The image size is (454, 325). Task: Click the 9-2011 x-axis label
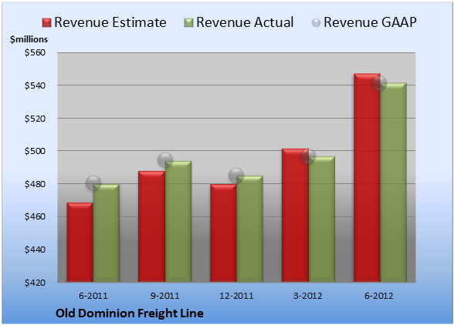(164, 296)
